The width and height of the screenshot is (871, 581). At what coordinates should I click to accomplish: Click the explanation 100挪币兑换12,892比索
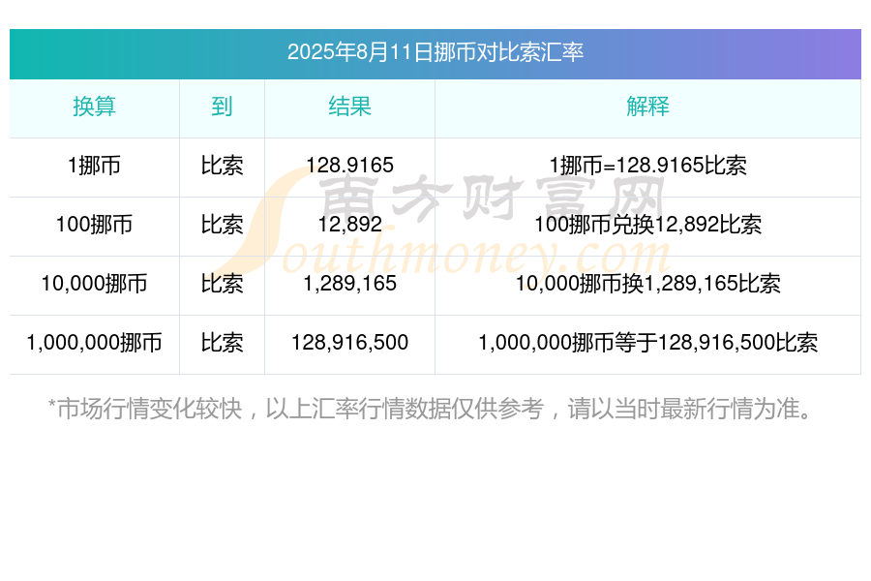click(x=647, y=225)
